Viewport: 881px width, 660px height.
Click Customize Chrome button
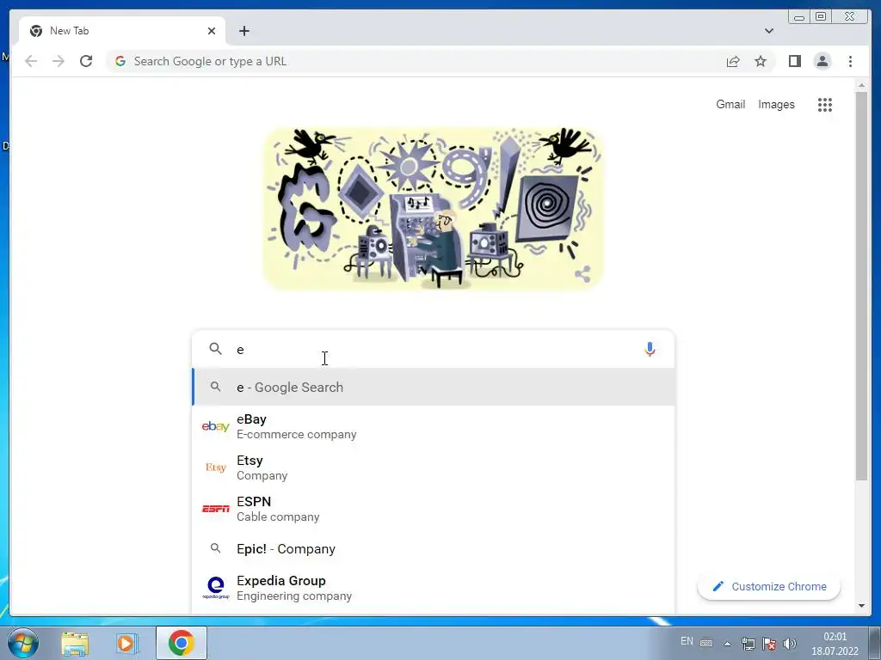point(768,586)
